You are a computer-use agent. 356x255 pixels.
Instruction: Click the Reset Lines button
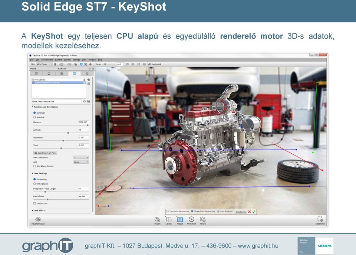pyautogui.click(x=241, y=212)
